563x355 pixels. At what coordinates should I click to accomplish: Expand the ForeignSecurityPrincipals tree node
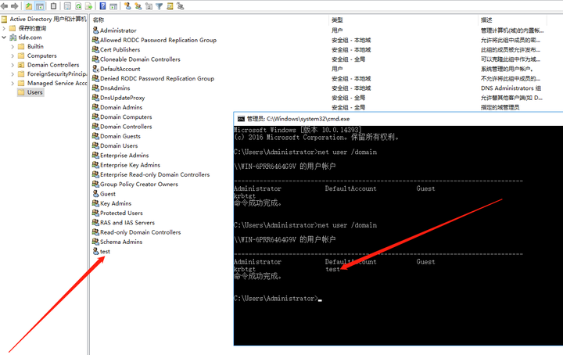(x=13, y=74)
